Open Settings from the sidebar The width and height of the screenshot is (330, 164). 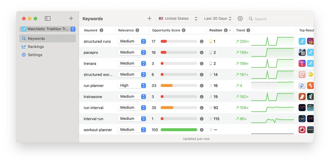click(x=35, y=55)
